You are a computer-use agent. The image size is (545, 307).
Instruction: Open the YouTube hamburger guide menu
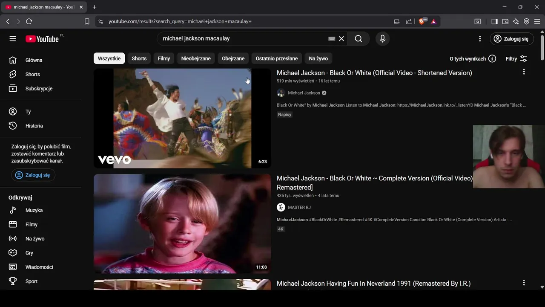[13, 39]
